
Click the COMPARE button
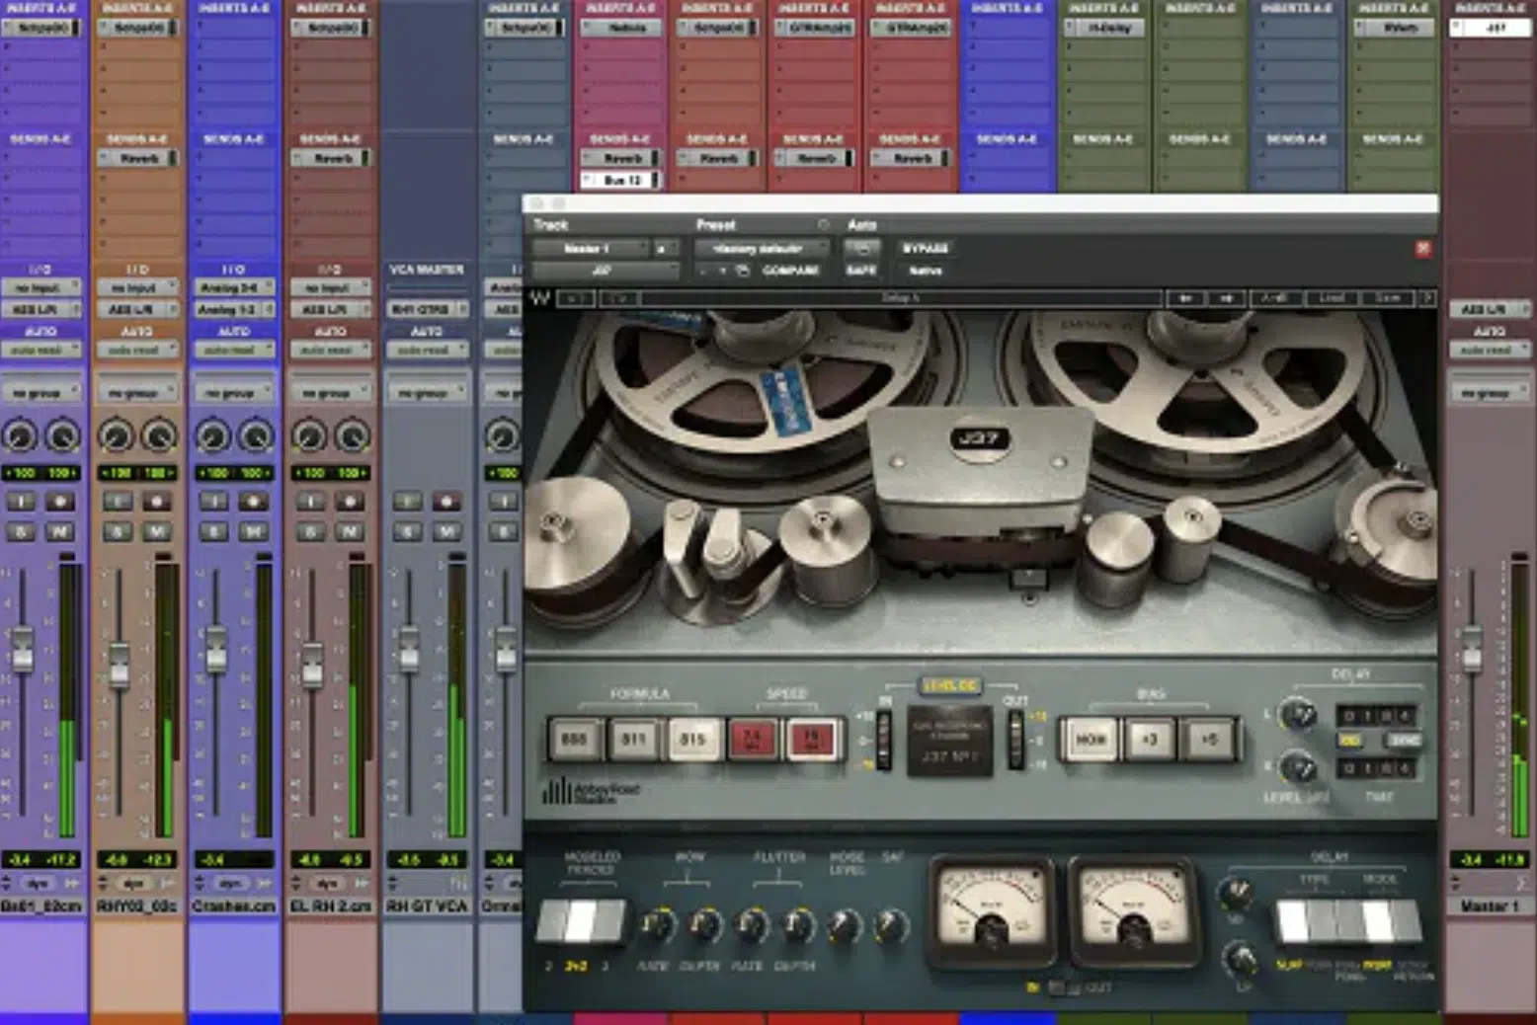click(790, 271)
